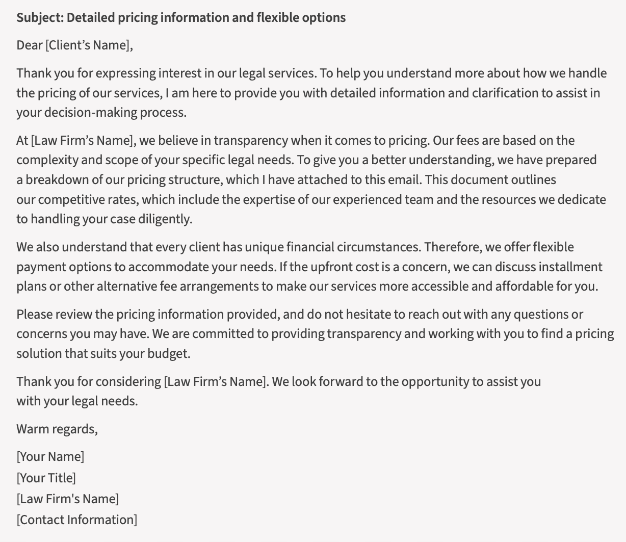Click the subject line 'Detailed pricing information and flexible options'
Viewport: 626px width, 542px height.
pos(206,18)
